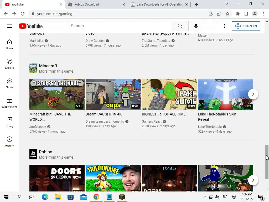The width and height of the screenshot is (269, 202).
Task: Click the SIGN IN button
Action: pos(246,26)
